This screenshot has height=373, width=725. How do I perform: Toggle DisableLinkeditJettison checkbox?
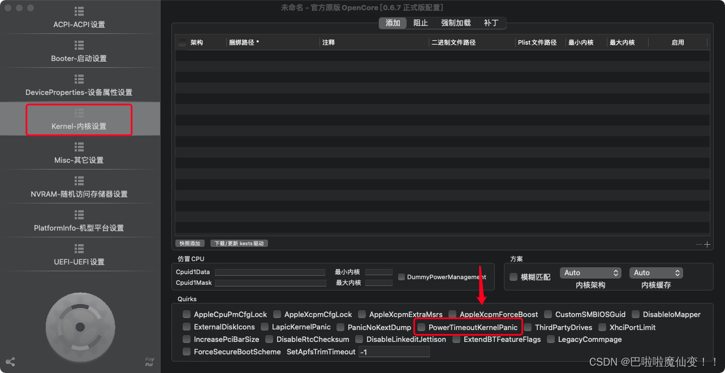point(360,339)
